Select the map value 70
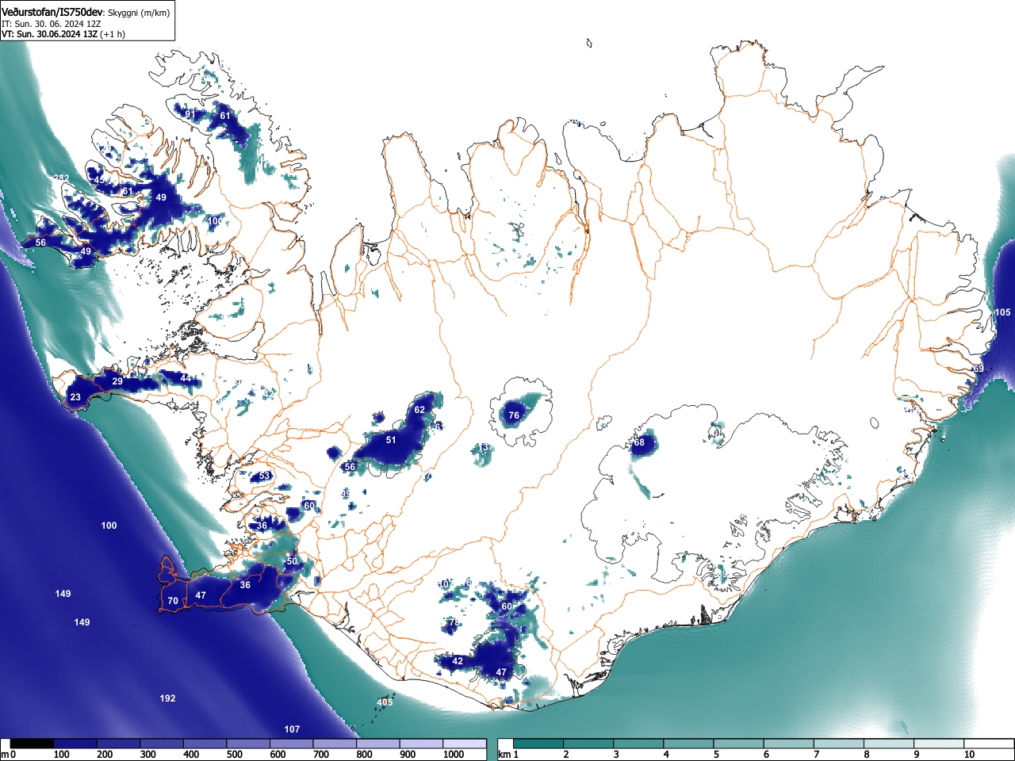Image resolution: width=1015 pixels, height=761 pixels. pyautogui.click(x=173, y=601)
